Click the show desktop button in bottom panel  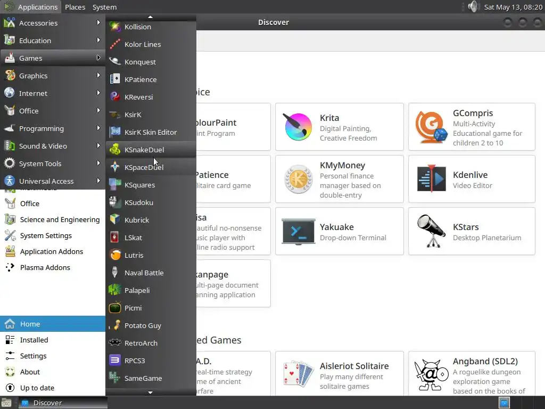[6, 403]
